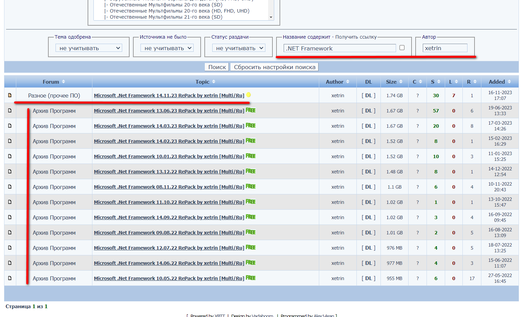The image size is (523, 317).
Task: Click the document icon in the 10.01.23 row
Action: (x=10, y=156)
